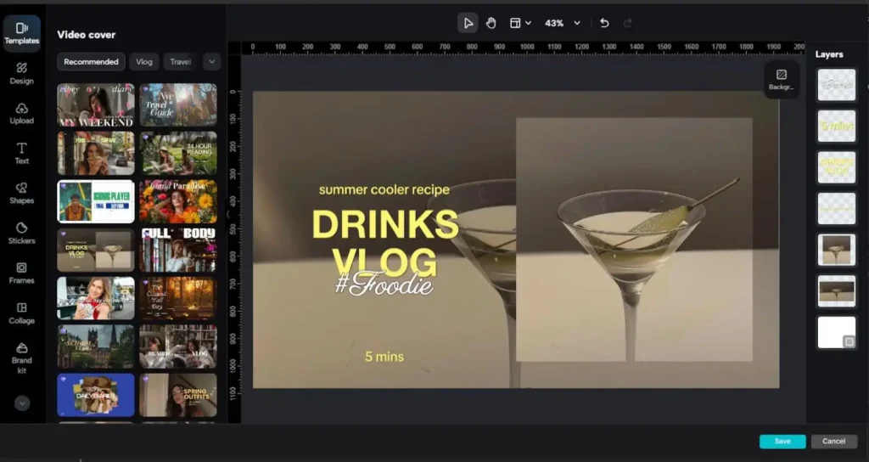Select the 'summer cooler recipe' text on canvas
This screenshot has height=462, width=869.
click(x=384, y=189)
